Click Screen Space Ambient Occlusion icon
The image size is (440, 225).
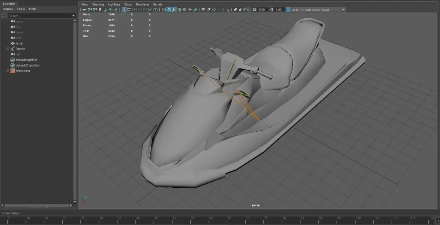203,10
